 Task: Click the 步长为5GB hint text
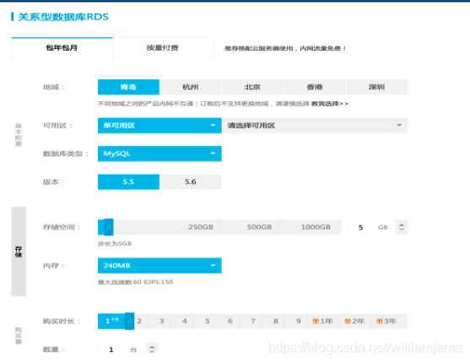(x=115, y=244)
